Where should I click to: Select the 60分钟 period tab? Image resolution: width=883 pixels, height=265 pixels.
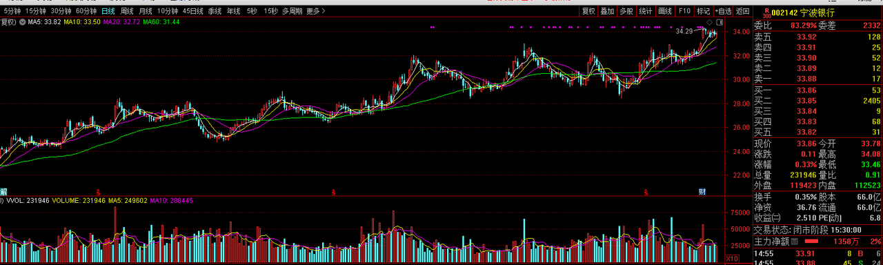click(x=86, y=11)
